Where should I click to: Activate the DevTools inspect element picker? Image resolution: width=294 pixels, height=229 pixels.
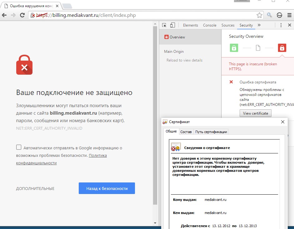[164, 25]
